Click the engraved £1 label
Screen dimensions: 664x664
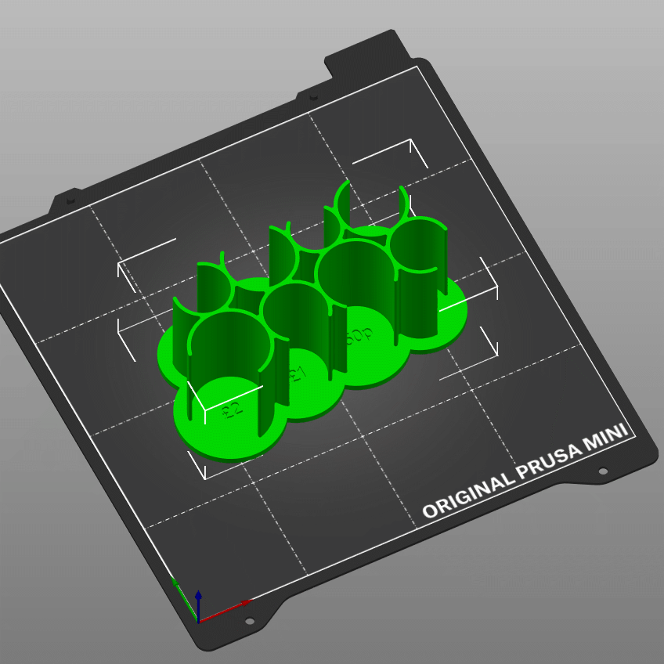point(297,374)
